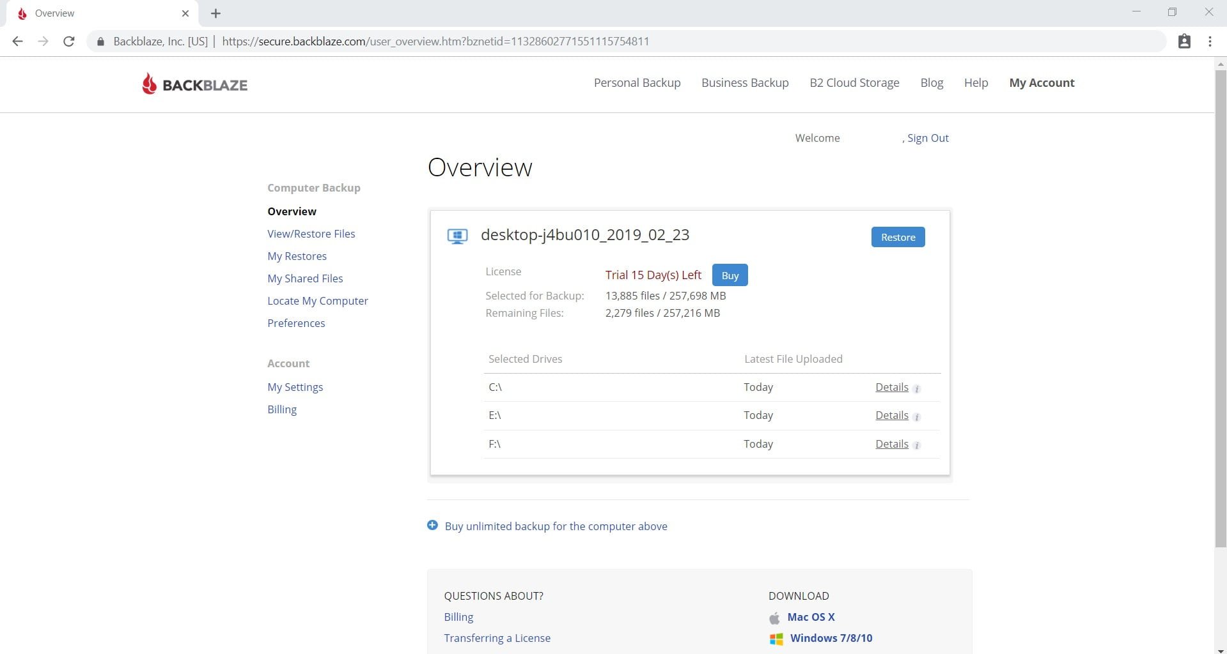
Task: Click the Selected Drives column header
Action: [x=525, y=359]
